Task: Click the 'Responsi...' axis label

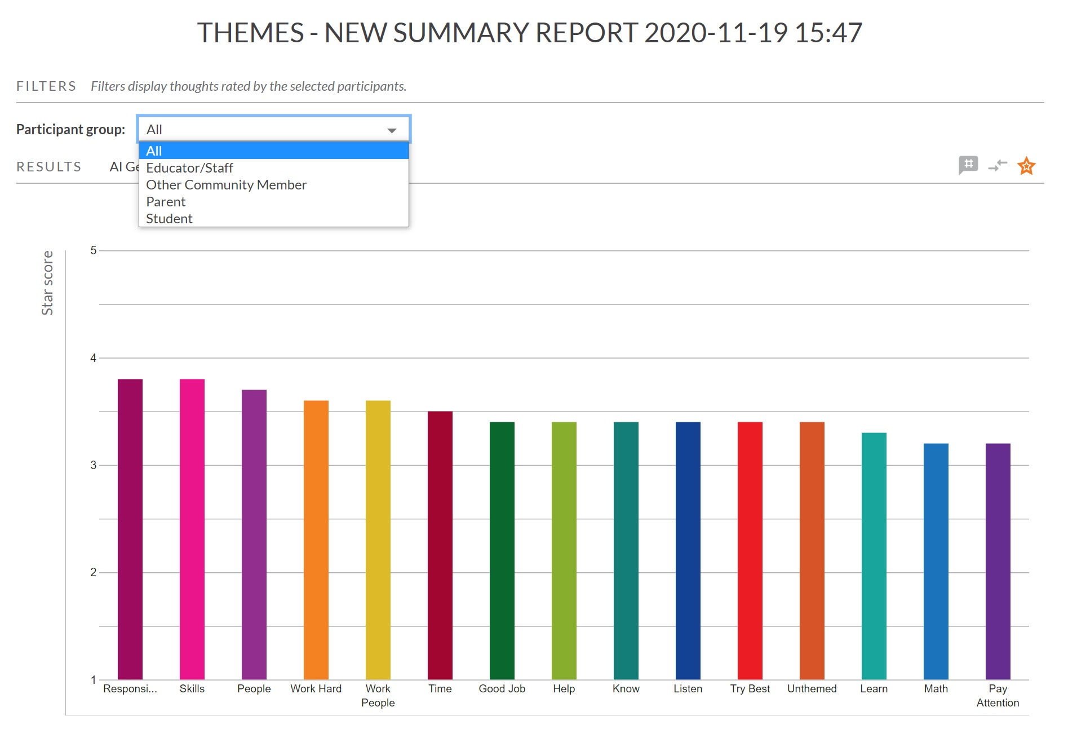Action: point(130,688)
